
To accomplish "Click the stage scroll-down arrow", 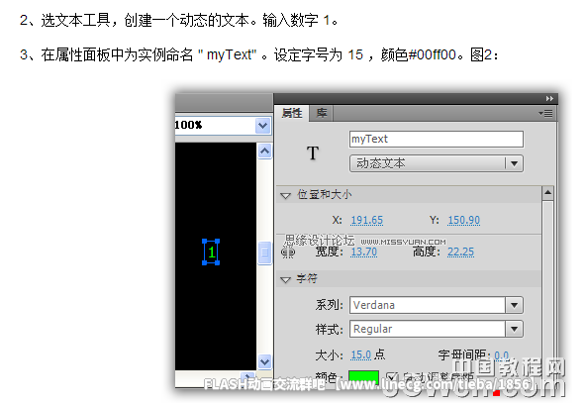I will click(264, 361).
